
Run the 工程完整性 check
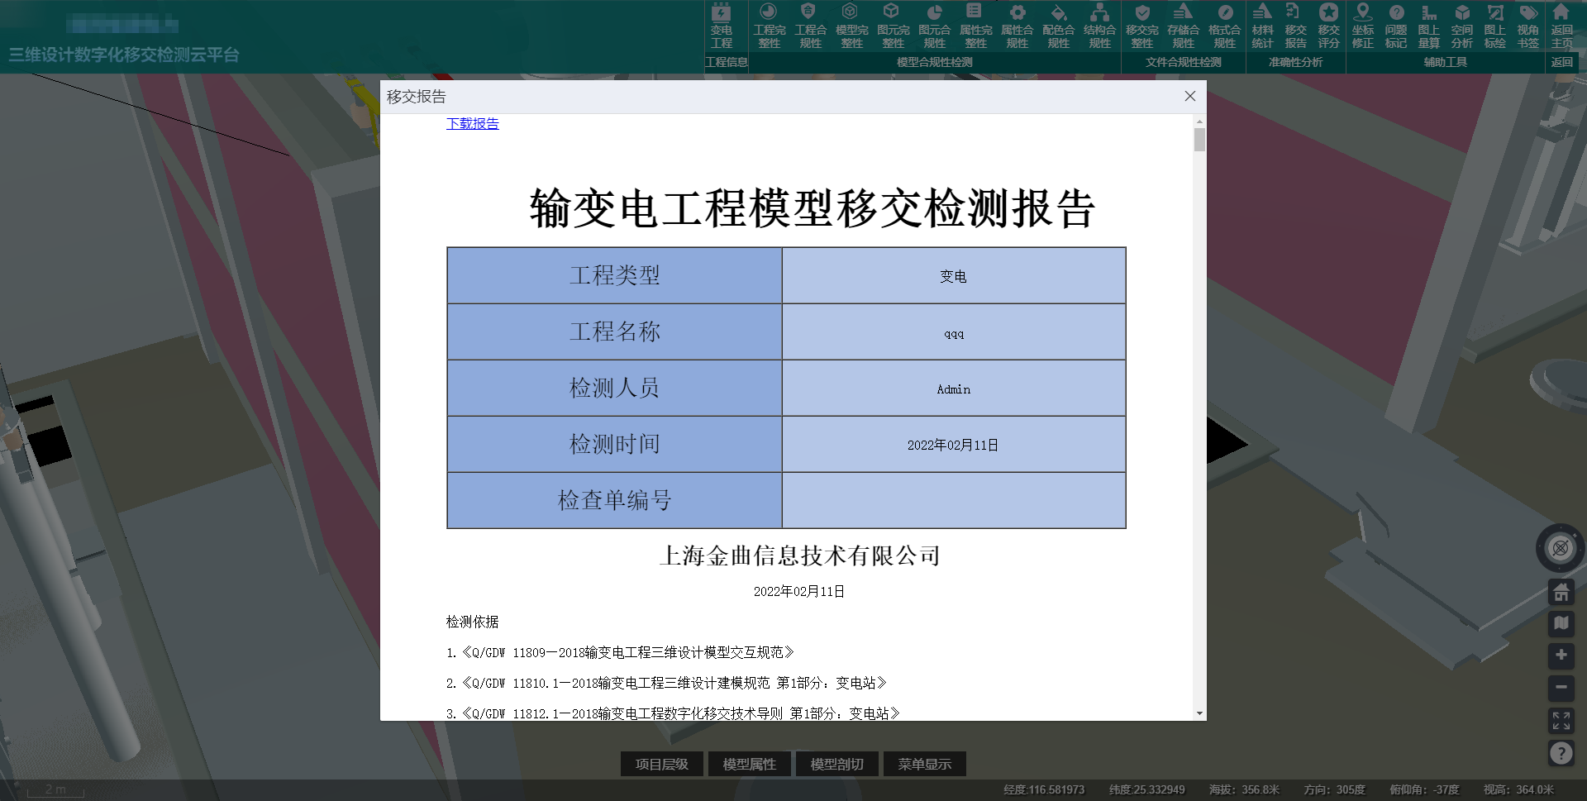[x=769, y=26]
